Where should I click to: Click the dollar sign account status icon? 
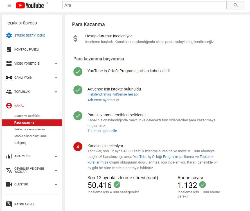[x=75, y=39]
